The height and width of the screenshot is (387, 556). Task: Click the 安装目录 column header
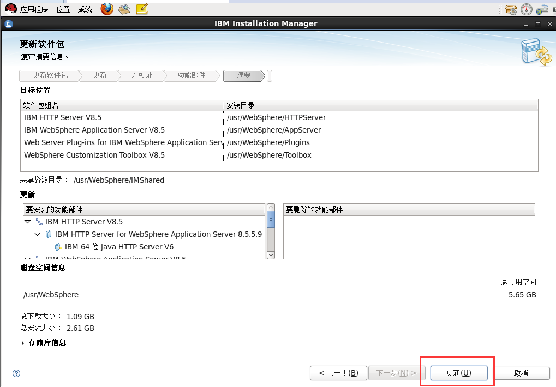coord(380,105)
